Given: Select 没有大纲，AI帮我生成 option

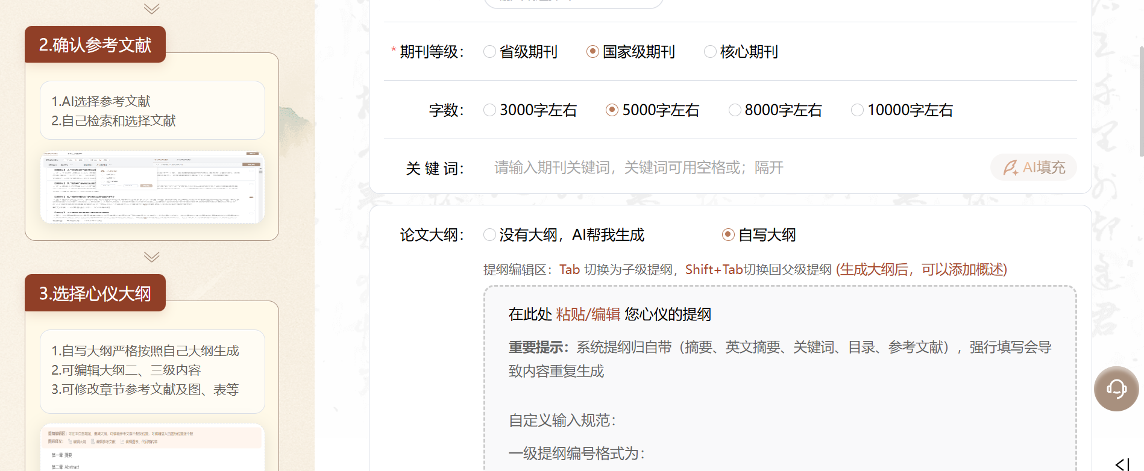Looking at the screenshot, I should tap(564, 235).
